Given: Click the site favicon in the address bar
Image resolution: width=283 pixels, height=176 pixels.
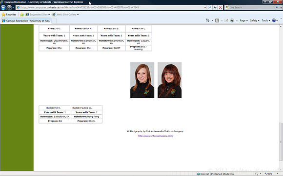Looking at the screenshot, I should click(18, 7).
